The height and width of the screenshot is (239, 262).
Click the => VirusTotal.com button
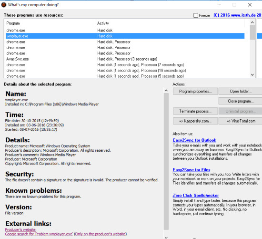point(240,121)
